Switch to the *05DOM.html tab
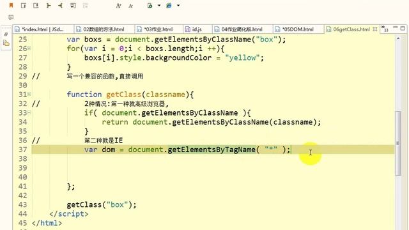Viewport: 409px width, 230px height. [x=298, y=29]
